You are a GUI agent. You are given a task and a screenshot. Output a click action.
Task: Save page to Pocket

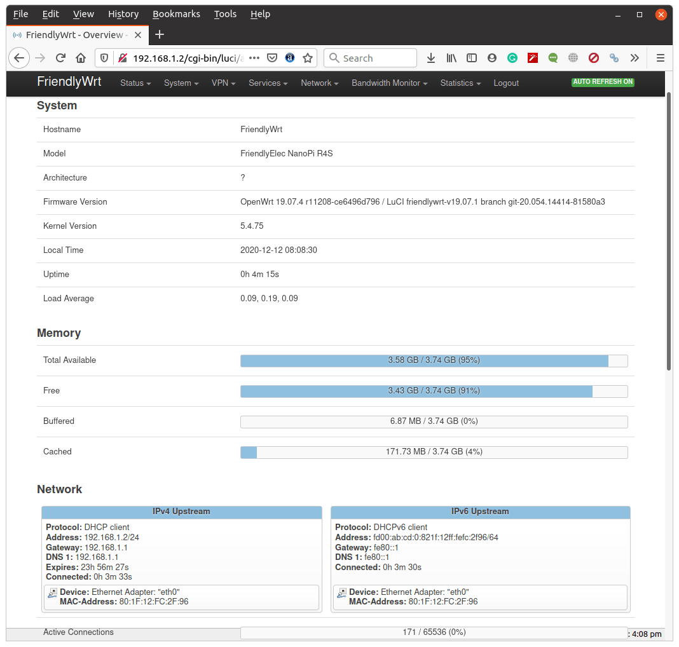click(272, 58)
